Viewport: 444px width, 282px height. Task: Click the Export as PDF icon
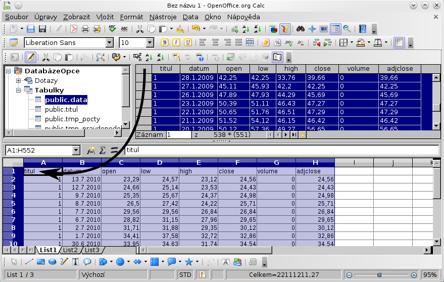click(x=74, y=29)
